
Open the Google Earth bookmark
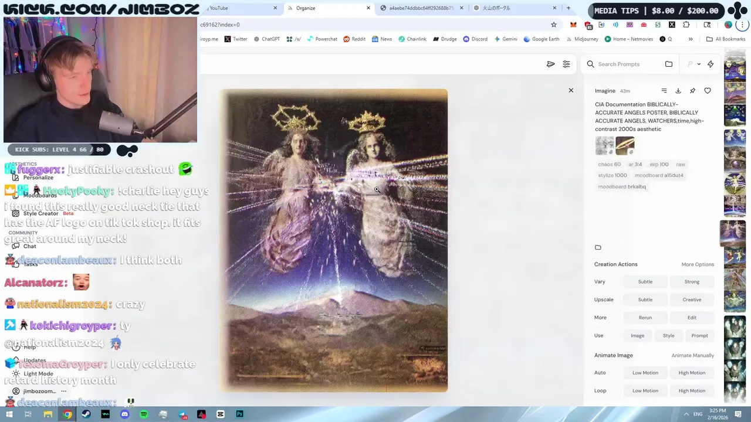click(541, 39)
